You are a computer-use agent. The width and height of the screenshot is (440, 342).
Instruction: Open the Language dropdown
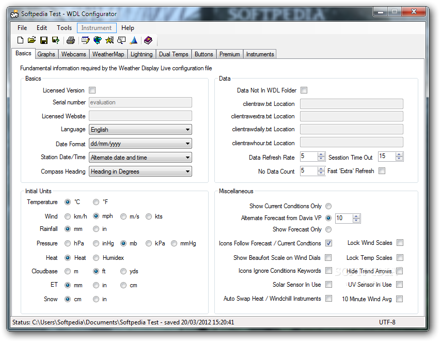pos(140,130)
